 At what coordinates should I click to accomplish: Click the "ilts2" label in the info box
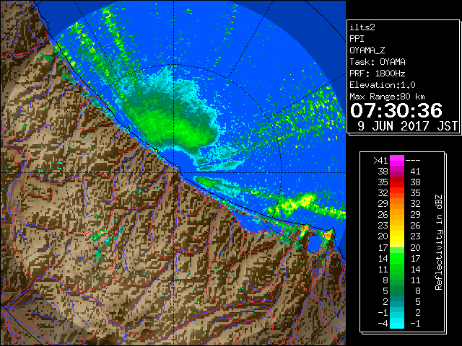[362, 27]
